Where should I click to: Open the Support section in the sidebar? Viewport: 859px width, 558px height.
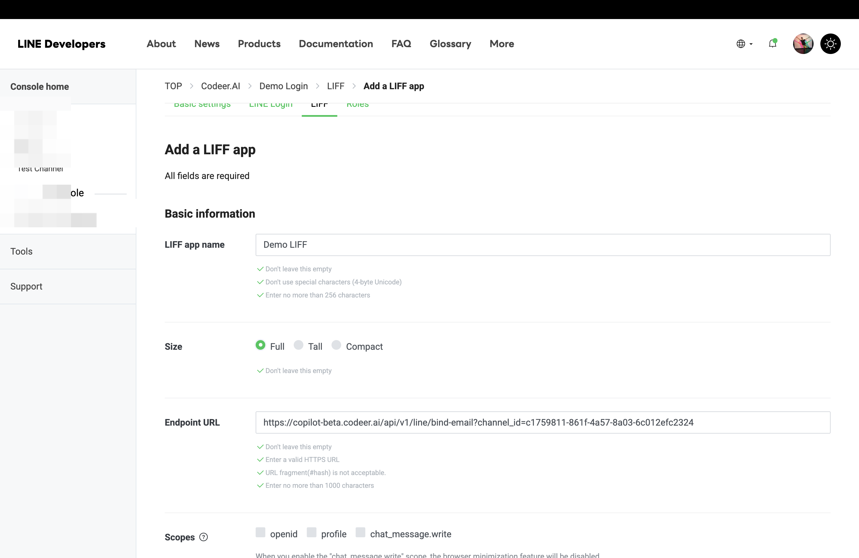(26, 286)
